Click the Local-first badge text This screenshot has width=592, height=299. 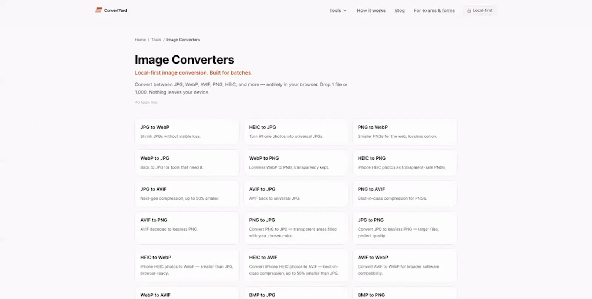click(482, 11)
